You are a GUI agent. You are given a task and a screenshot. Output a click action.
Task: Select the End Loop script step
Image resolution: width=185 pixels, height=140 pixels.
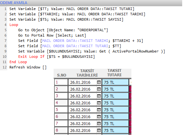pos(18,62)
